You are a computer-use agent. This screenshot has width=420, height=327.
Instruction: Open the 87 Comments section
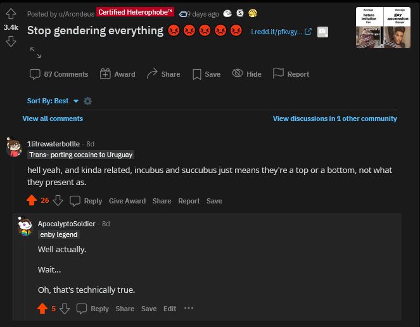pyautogui.click(x=59, y=74)
